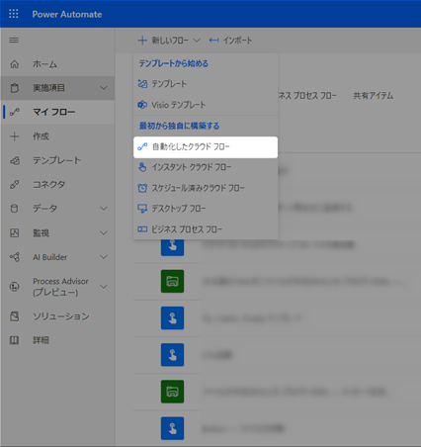Click the Visio テンプレート icon
Screen dimensions: 421x447
point(142,105)
